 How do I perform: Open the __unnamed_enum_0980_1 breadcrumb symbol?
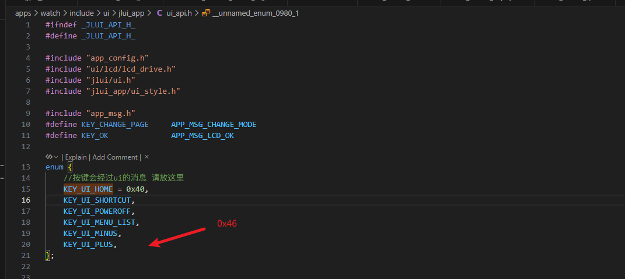256,13
